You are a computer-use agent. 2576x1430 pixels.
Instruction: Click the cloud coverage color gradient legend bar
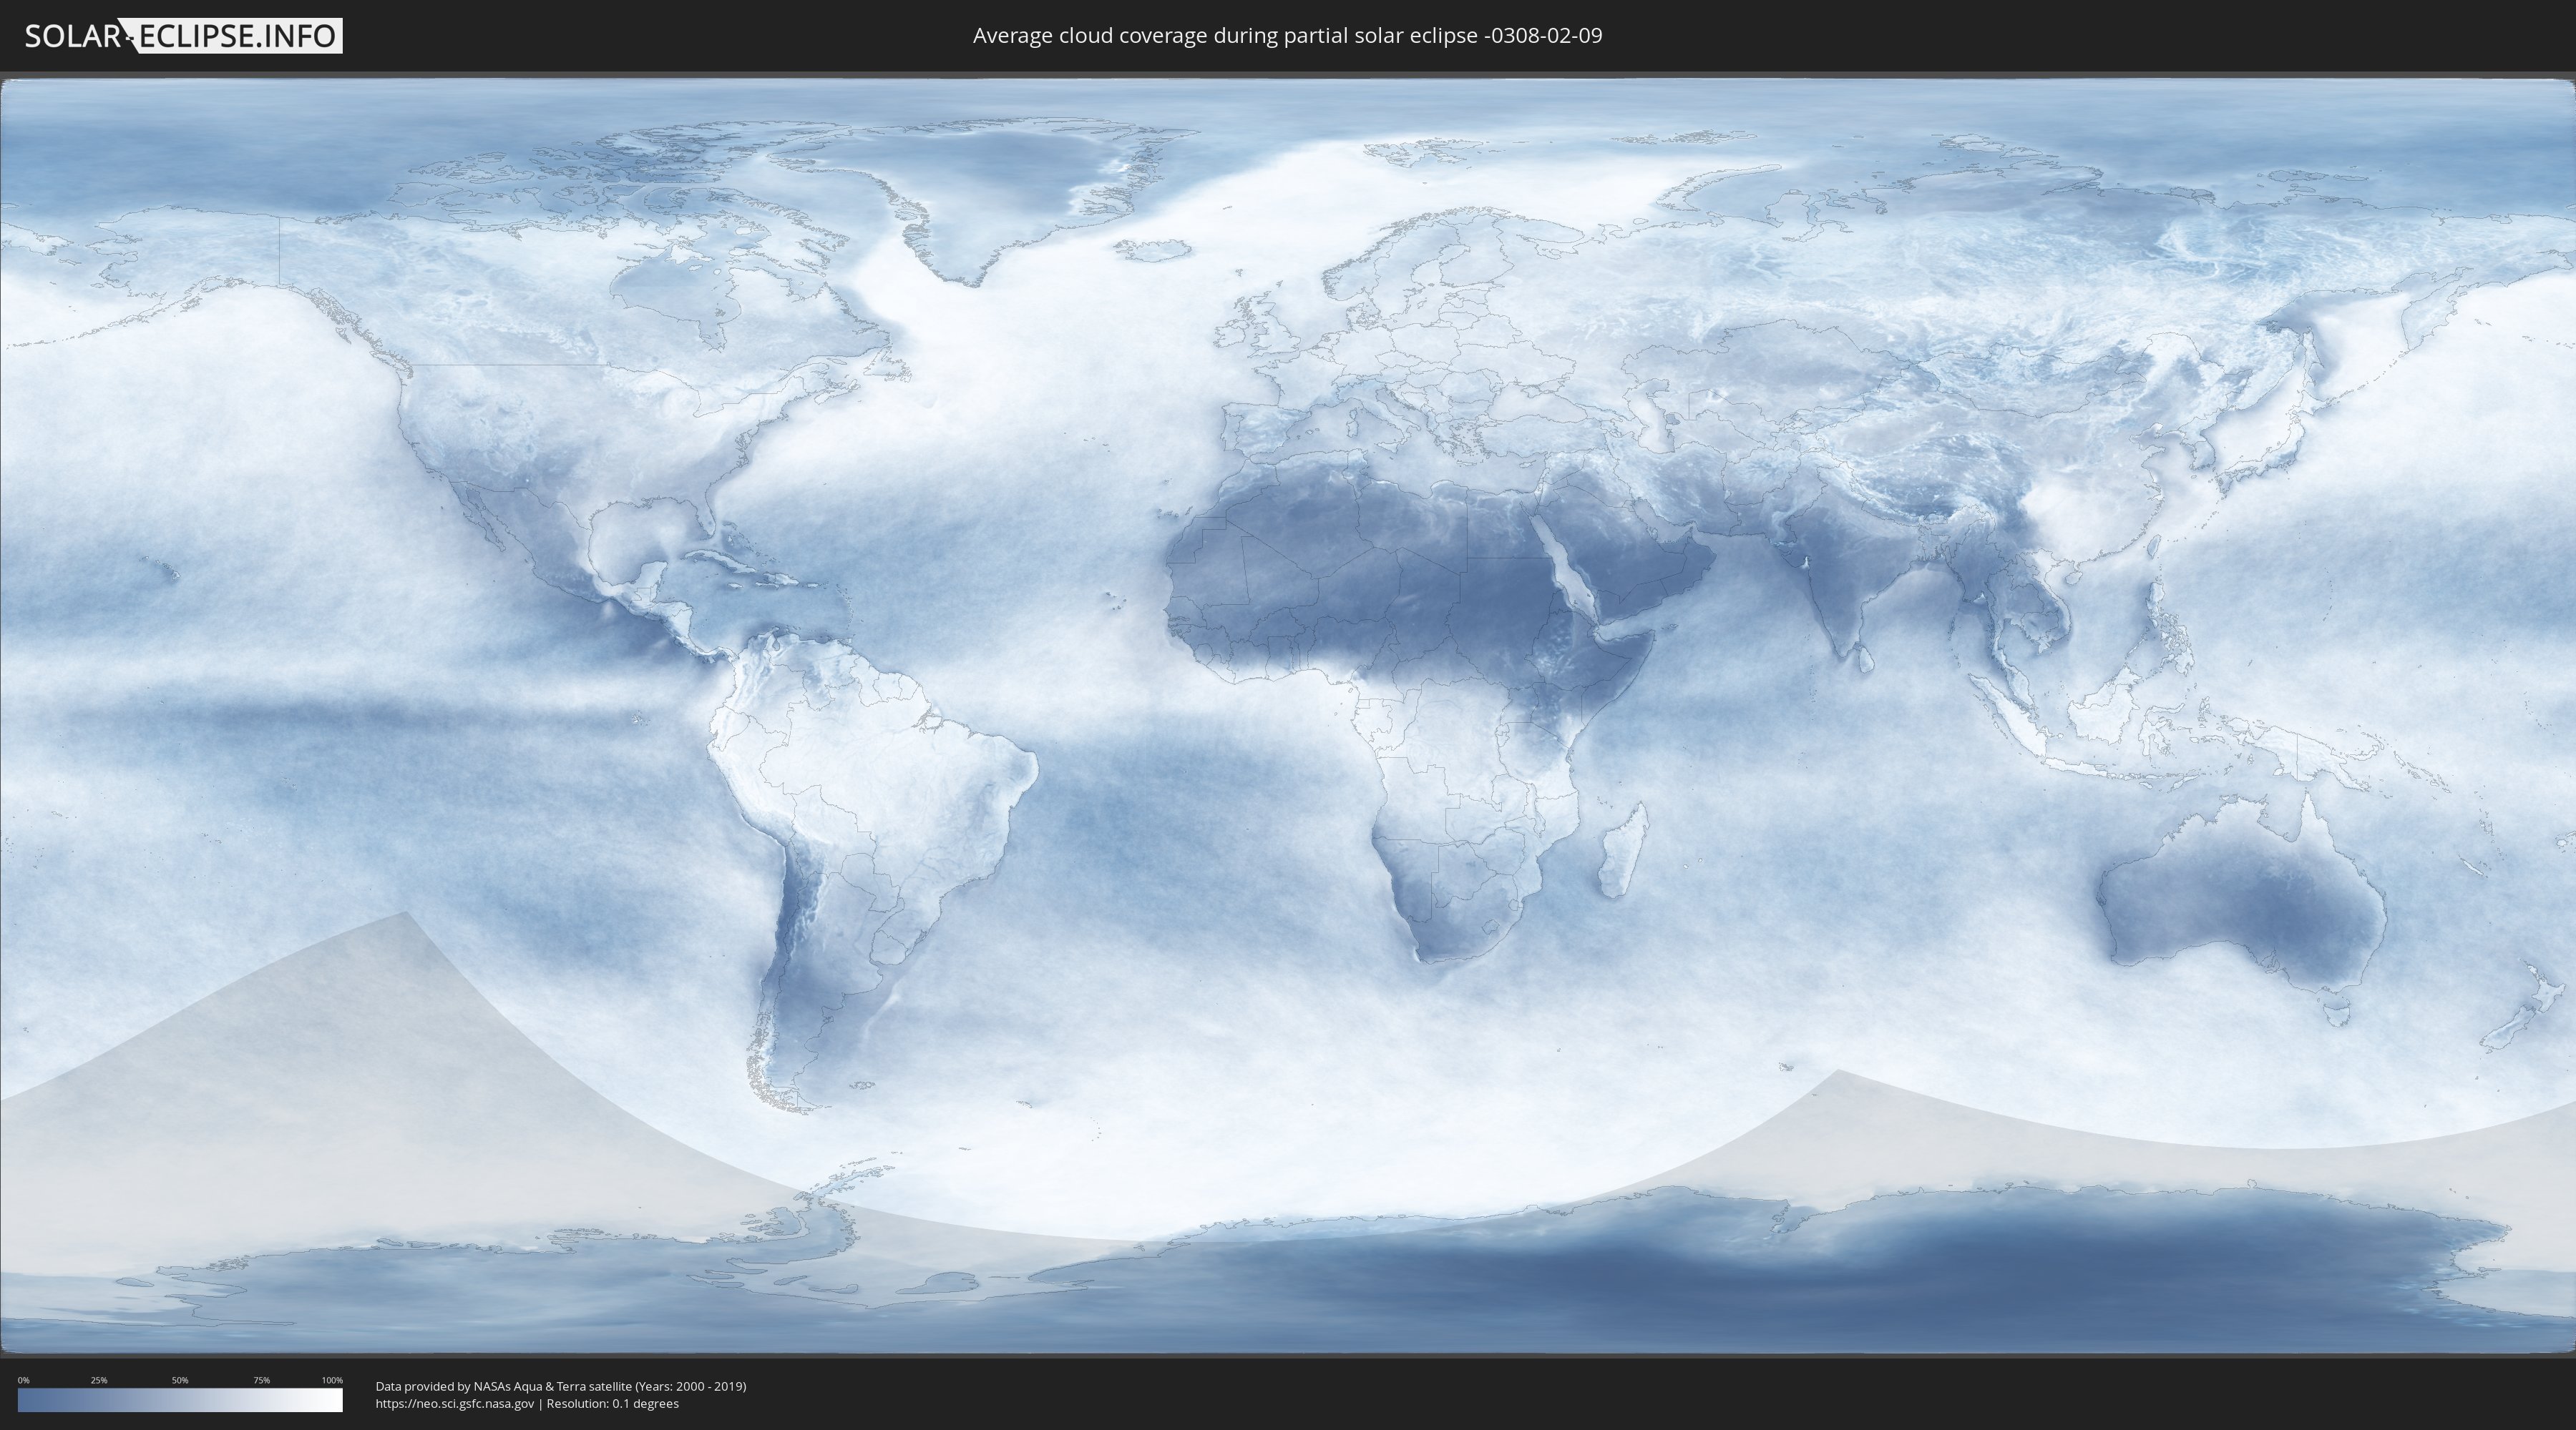click(x=180, y=1399)
